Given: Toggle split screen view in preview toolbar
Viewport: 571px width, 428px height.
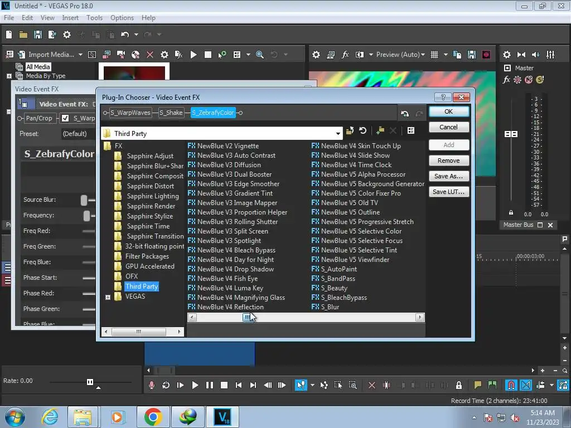Looking at the screenshot, I should 360,55.
